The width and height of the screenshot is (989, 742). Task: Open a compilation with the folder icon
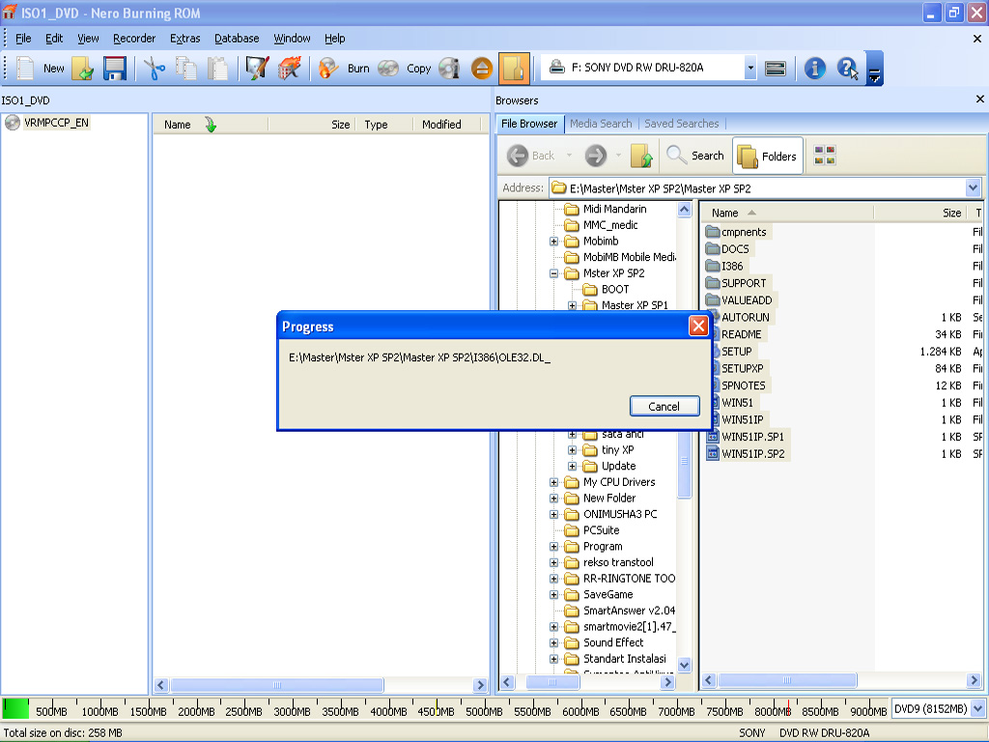click(83, 69)
